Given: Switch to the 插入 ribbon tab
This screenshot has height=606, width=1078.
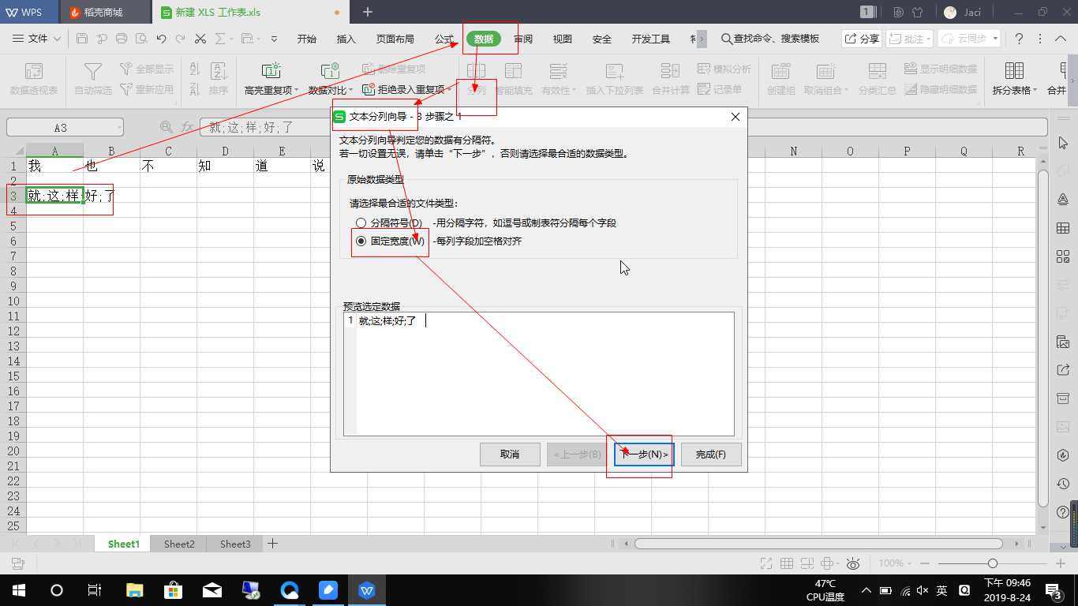Looking at the screenshot, I should point(346,39).
